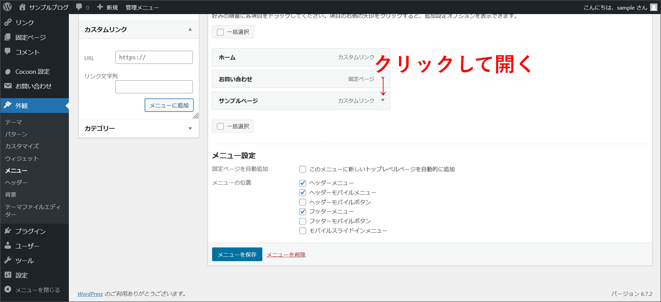Open カスタマイズ in the 外観 submenu
The height and width of the screenshot is (302, 661).
[x=22, y=146]
